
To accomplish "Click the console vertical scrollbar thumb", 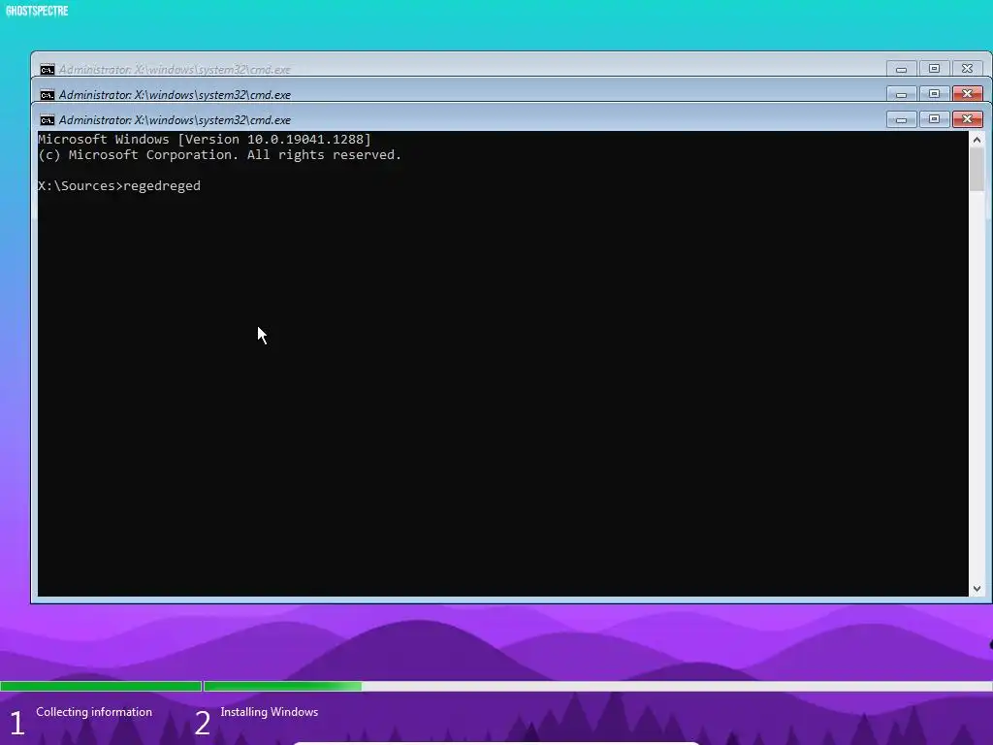I will [x=977, y=169].
